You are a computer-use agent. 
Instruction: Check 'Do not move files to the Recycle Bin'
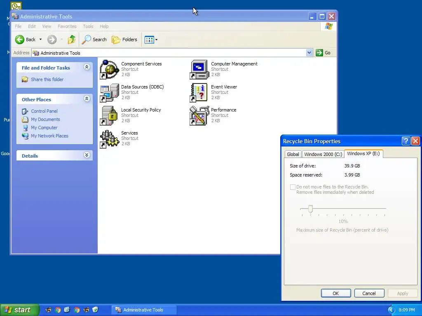pos(293,187)
